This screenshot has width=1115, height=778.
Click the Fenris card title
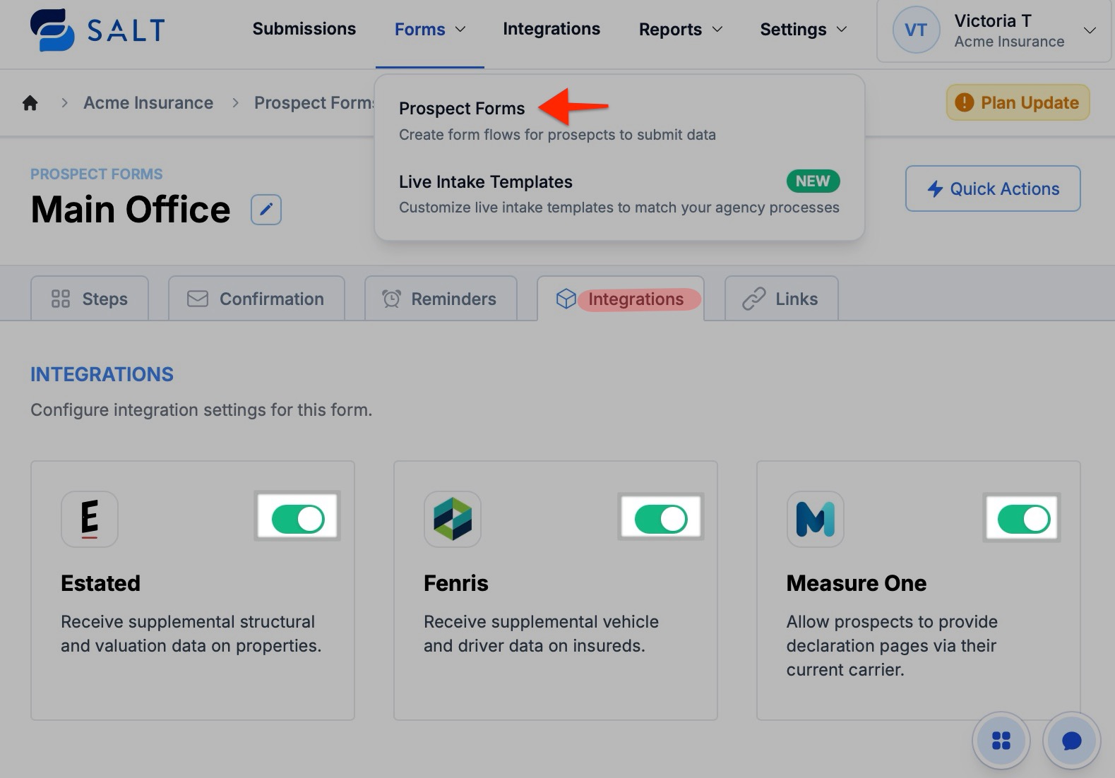click(x=456, y=583)
